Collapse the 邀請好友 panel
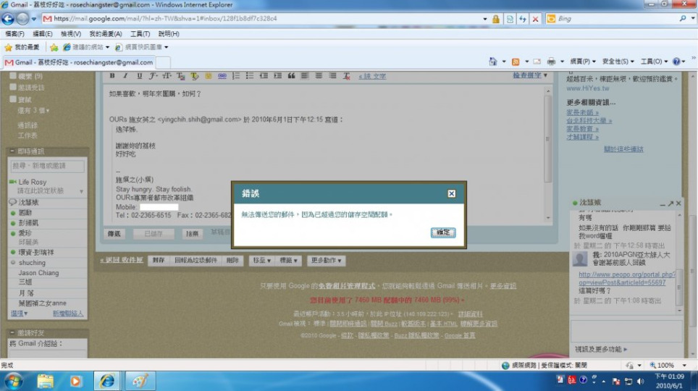Screen dimensions: 698x391 click(x=12, y=332)
